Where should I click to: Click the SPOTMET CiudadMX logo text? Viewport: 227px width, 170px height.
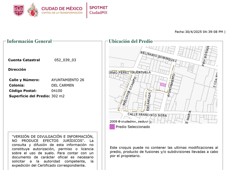coord(98,10)
